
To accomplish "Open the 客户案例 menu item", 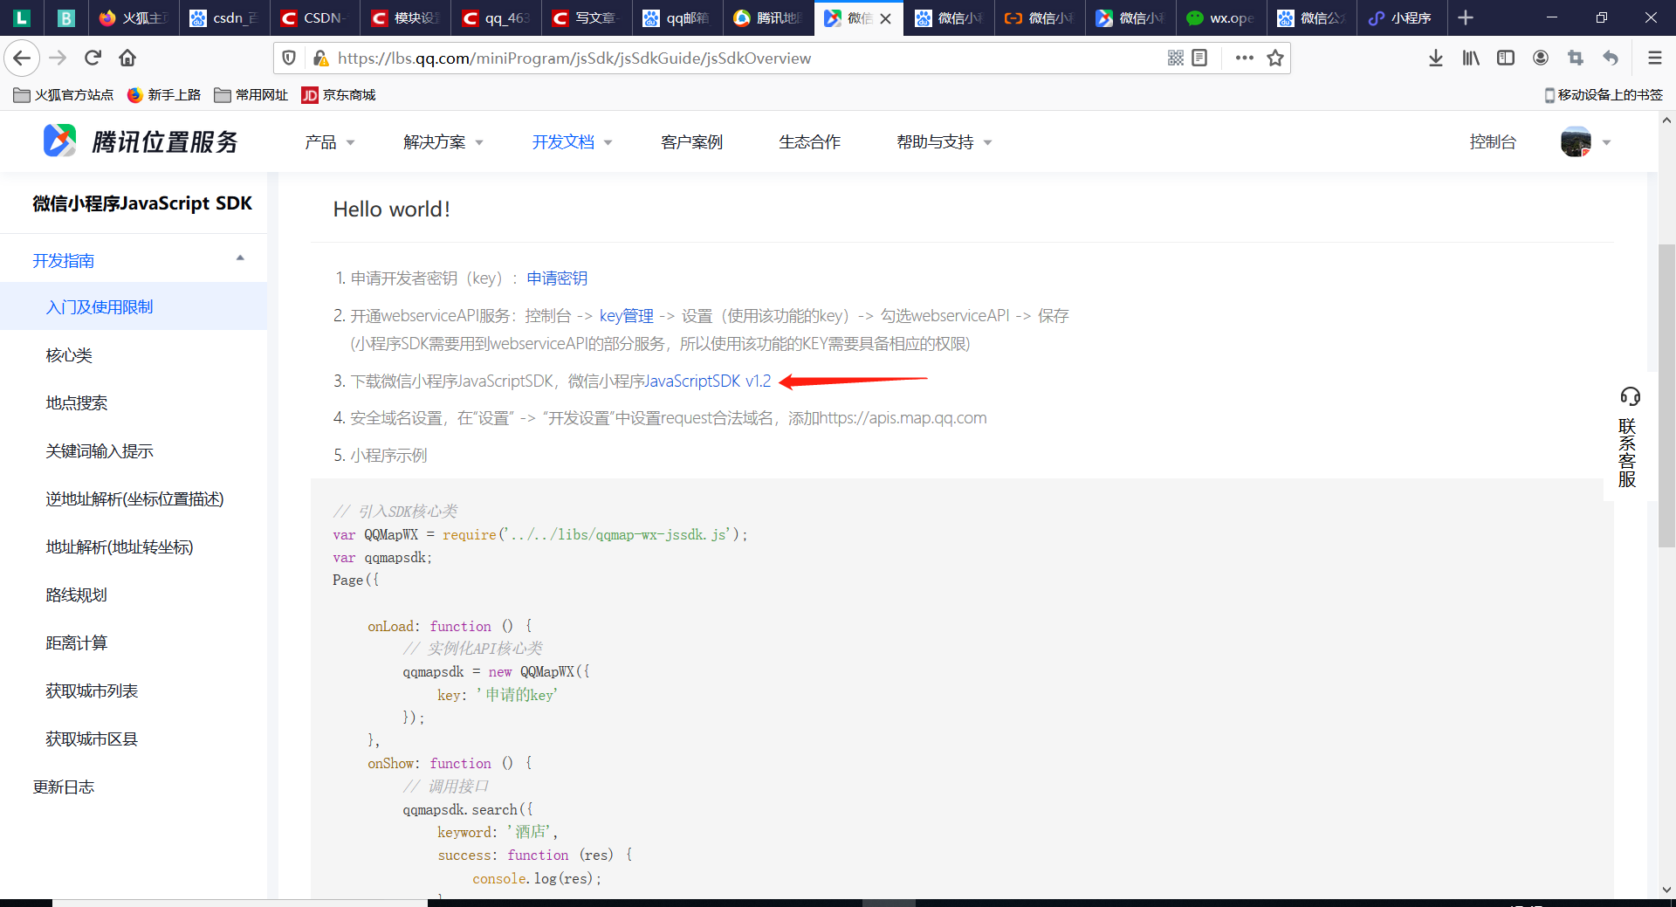I will point(691,142).
